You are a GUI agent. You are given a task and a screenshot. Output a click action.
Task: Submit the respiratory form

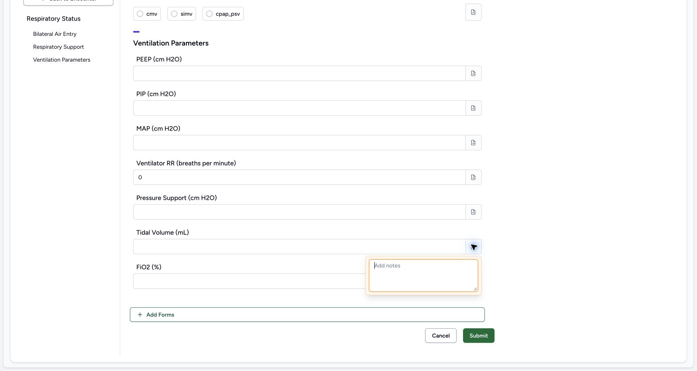pos(479,336)
